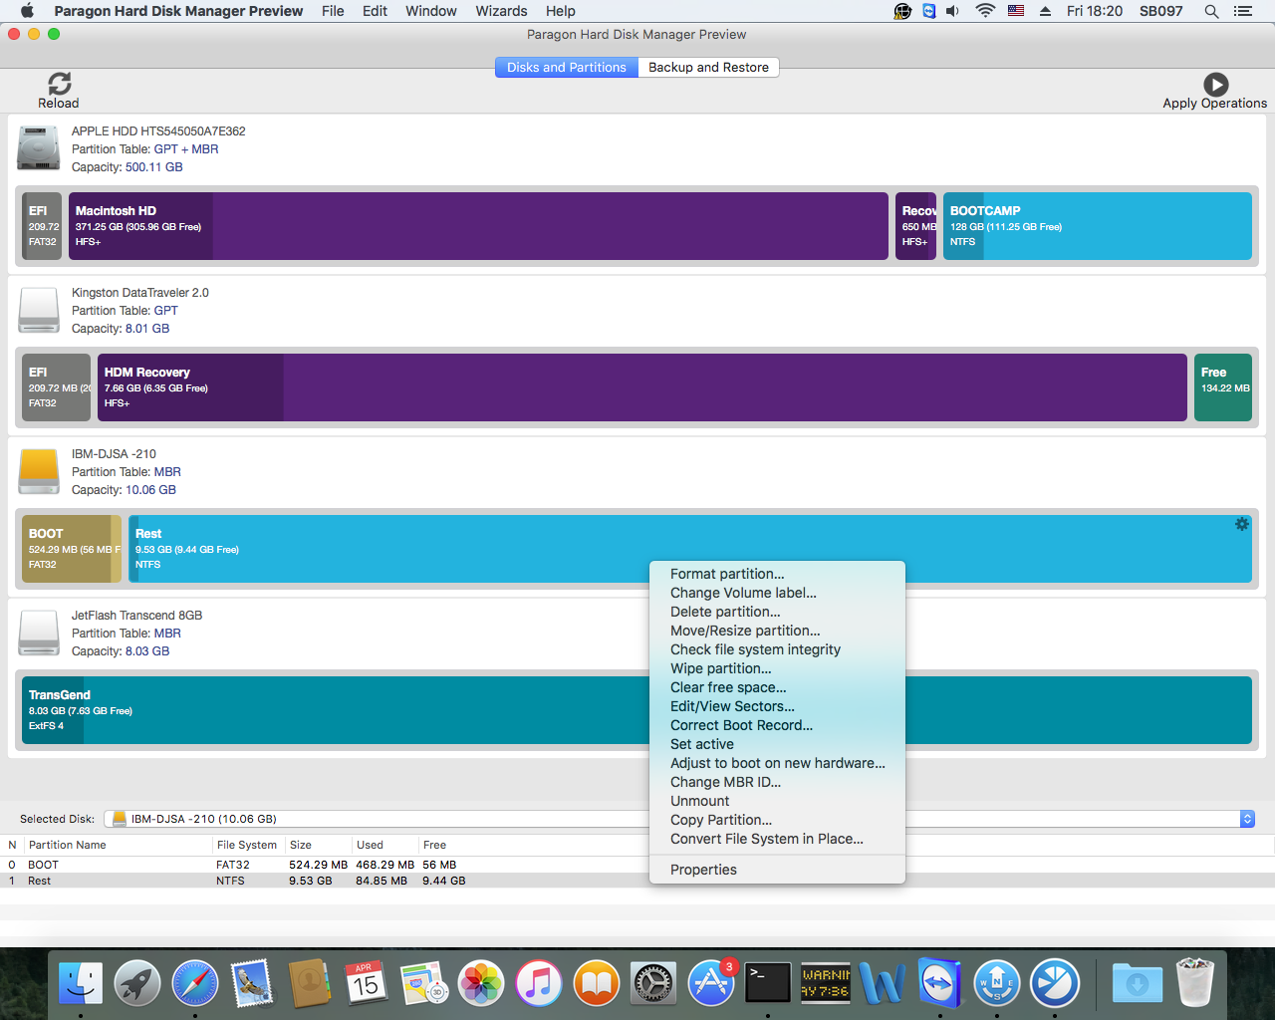Click the Reload icon

click(x=59, y=84)
